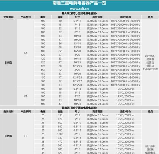Select the size cell 7*15

(77, 25)
